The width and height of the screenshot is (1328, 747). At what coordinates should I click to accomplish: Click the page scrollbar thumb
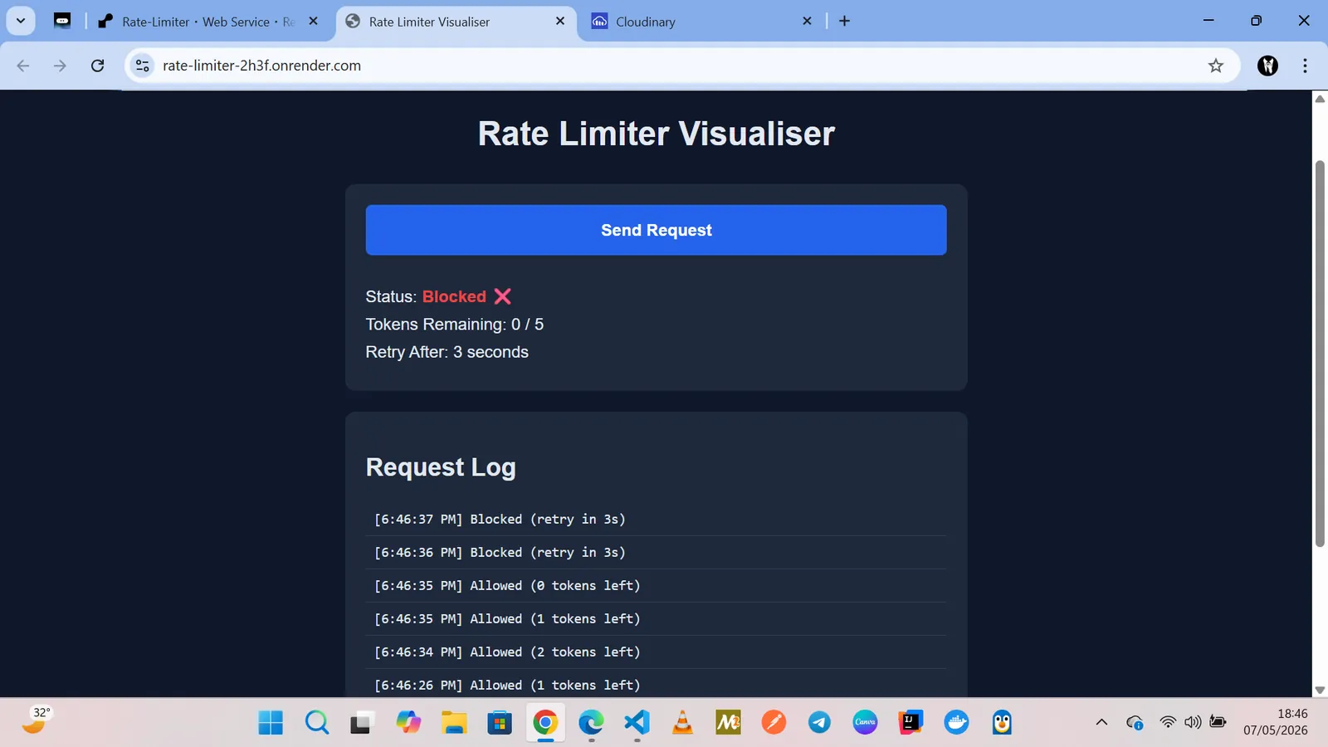pyautogui.click(x=1320, y=353)
